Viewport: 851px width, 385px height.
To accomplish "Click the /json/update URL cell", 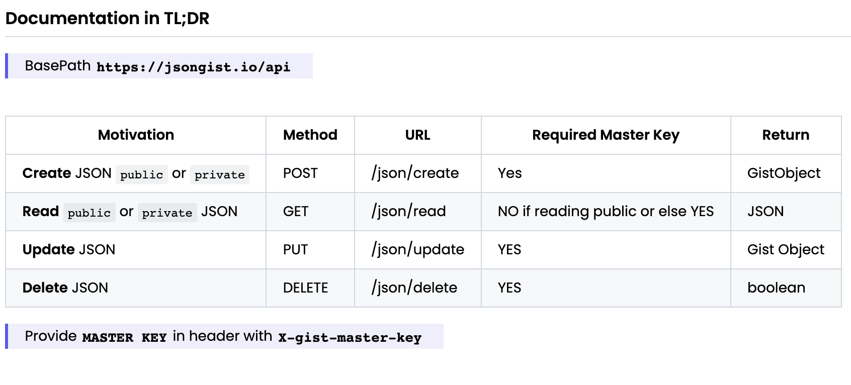I will 417,249.
